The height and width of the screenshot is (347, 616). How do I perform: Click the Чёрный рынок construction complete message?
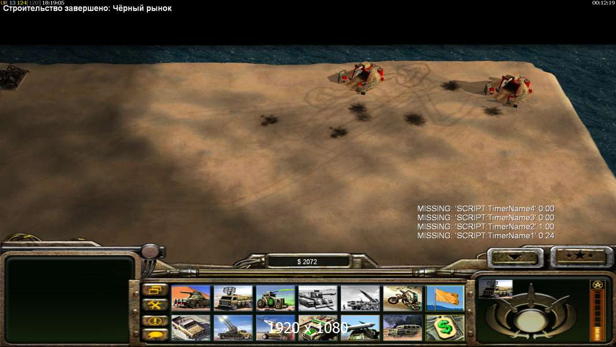pos(87,8)
